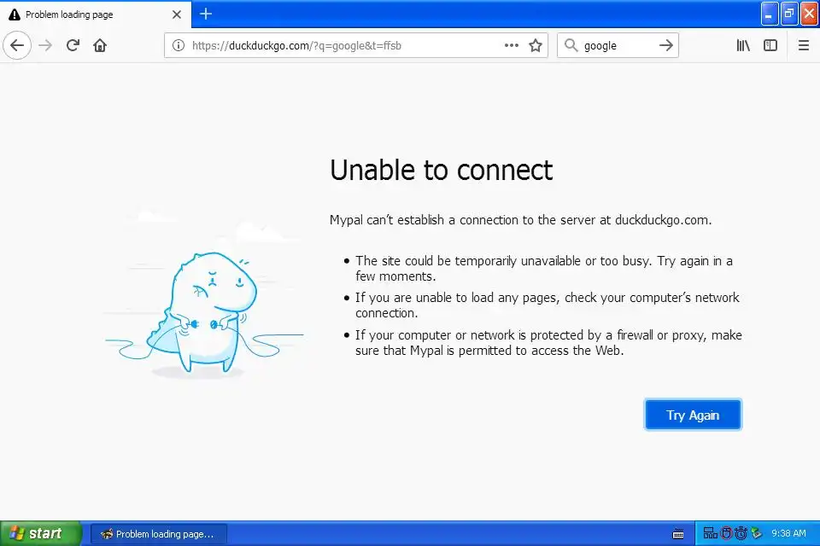The height and width of the screenshot is (546, 820).
Task: Open the Library view
Action: coord(743,45)
